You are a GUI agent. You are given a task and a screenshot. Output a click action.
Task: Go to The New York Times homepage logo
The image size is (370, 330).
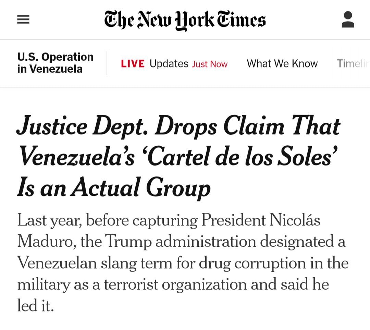(185, 20)
